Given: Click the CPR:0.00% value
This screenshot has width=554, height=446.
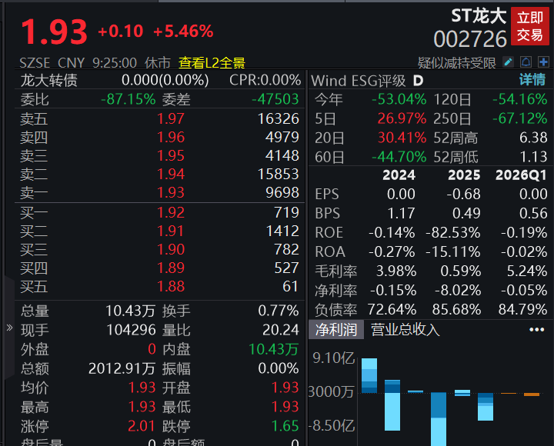Looking at the screenshot, I should pos(265,80).
